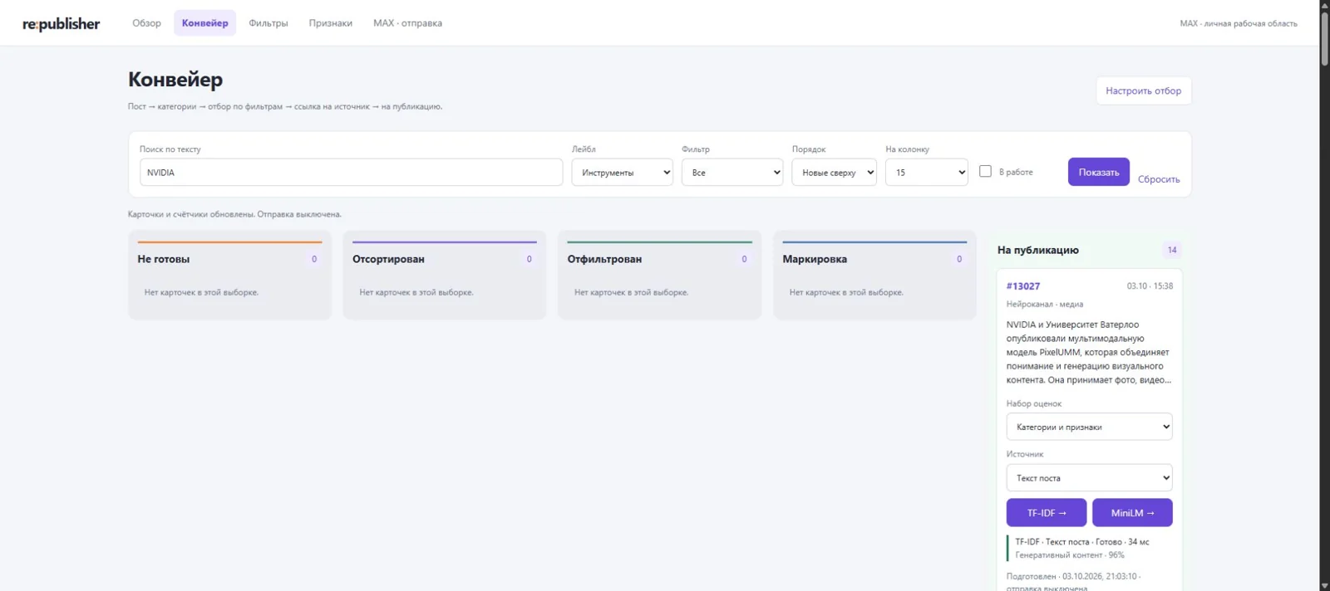Click the Отсортирован column header
The width and height of the screenshot is (1330, 591).
pos(388,259)
